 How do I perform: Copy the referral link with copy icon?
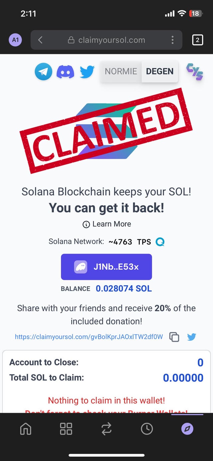coord(174,337)
